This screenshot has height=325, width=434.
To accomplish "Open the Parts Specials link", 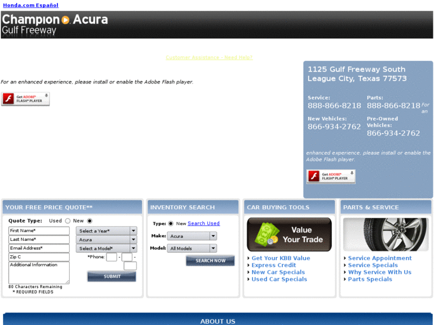I will (x=370, y=279).
